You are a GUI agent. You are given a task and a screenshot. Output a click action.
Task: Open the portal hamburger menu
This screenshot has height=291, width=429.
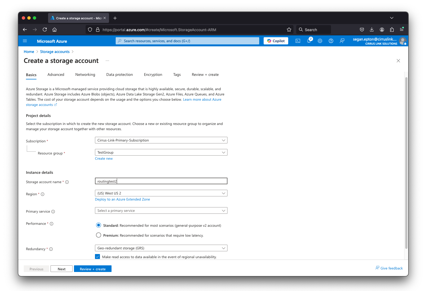point(25,41)
